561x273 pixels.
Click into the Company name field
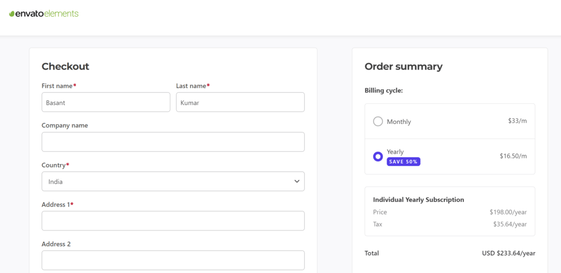click(172, 142)
